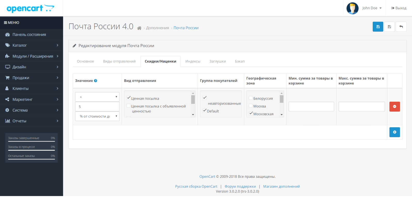Image resolution: width=412 pixels, height=201 pixels.
Task: Click the monitor icon beside Дизайн
Action: click(7, 67)
